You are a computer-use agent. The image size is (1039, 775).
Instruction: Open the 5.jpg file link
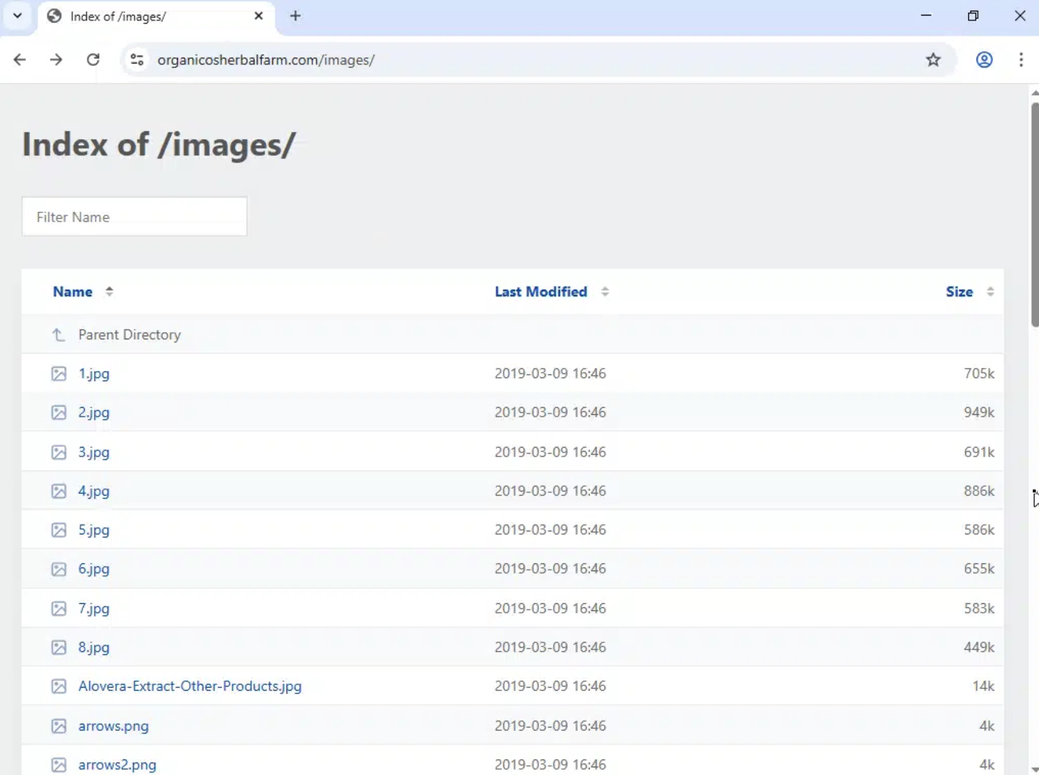click(x=94, y=530)
